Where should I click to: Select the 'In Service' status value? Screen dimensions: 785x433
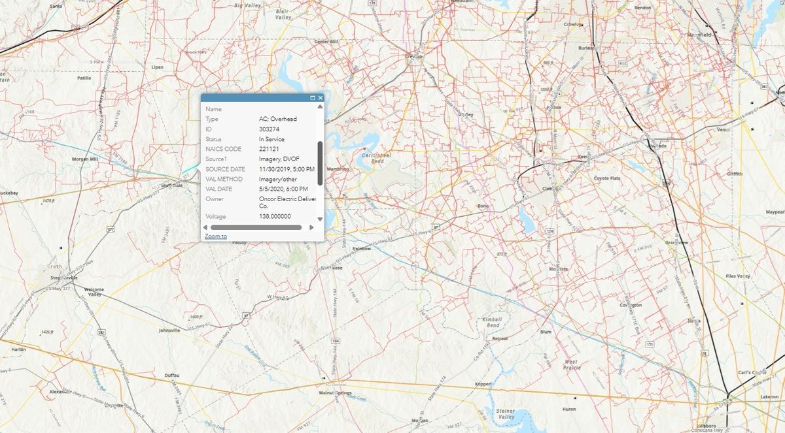click(x=271, y=139)
